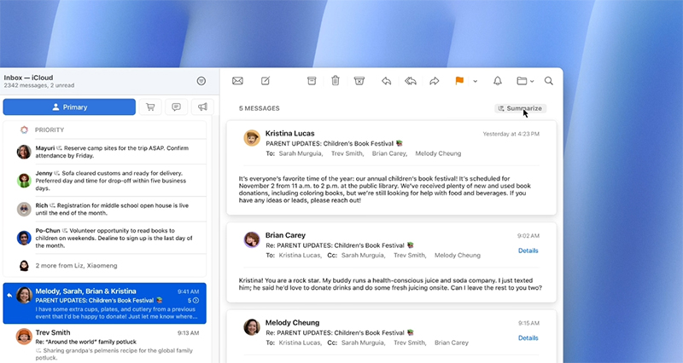683x363 pixels.
Task: Toggle the orange flag on conversation
Action: click(459, 81)
